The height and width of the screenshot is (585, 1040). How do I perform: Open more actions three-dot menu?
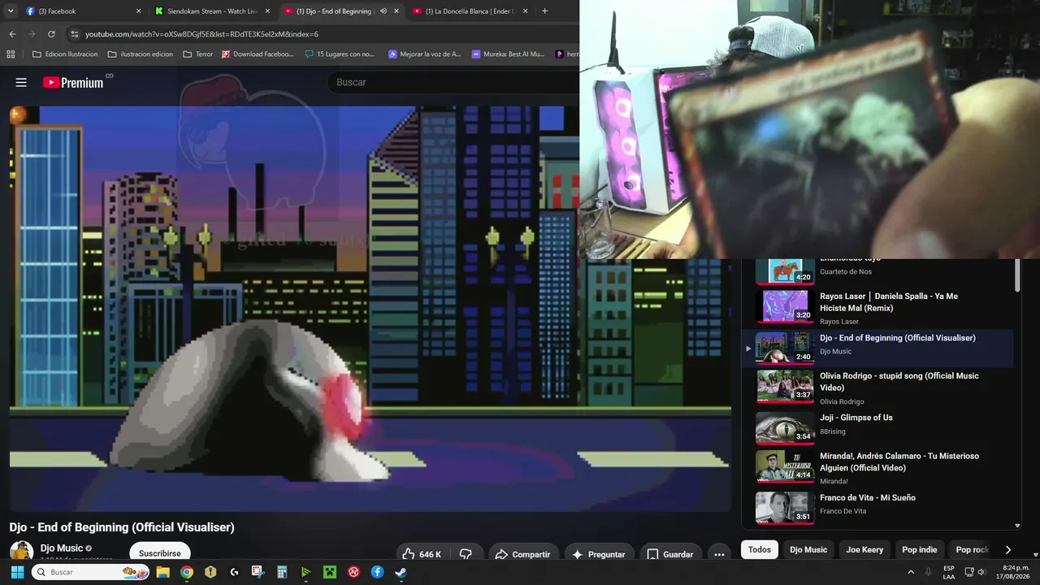719,554
